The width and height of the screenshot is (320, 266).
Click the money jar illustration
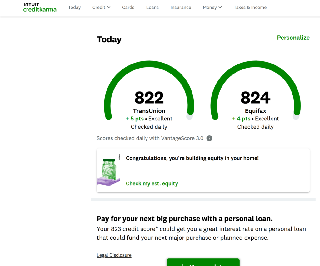tap(108, 170)
